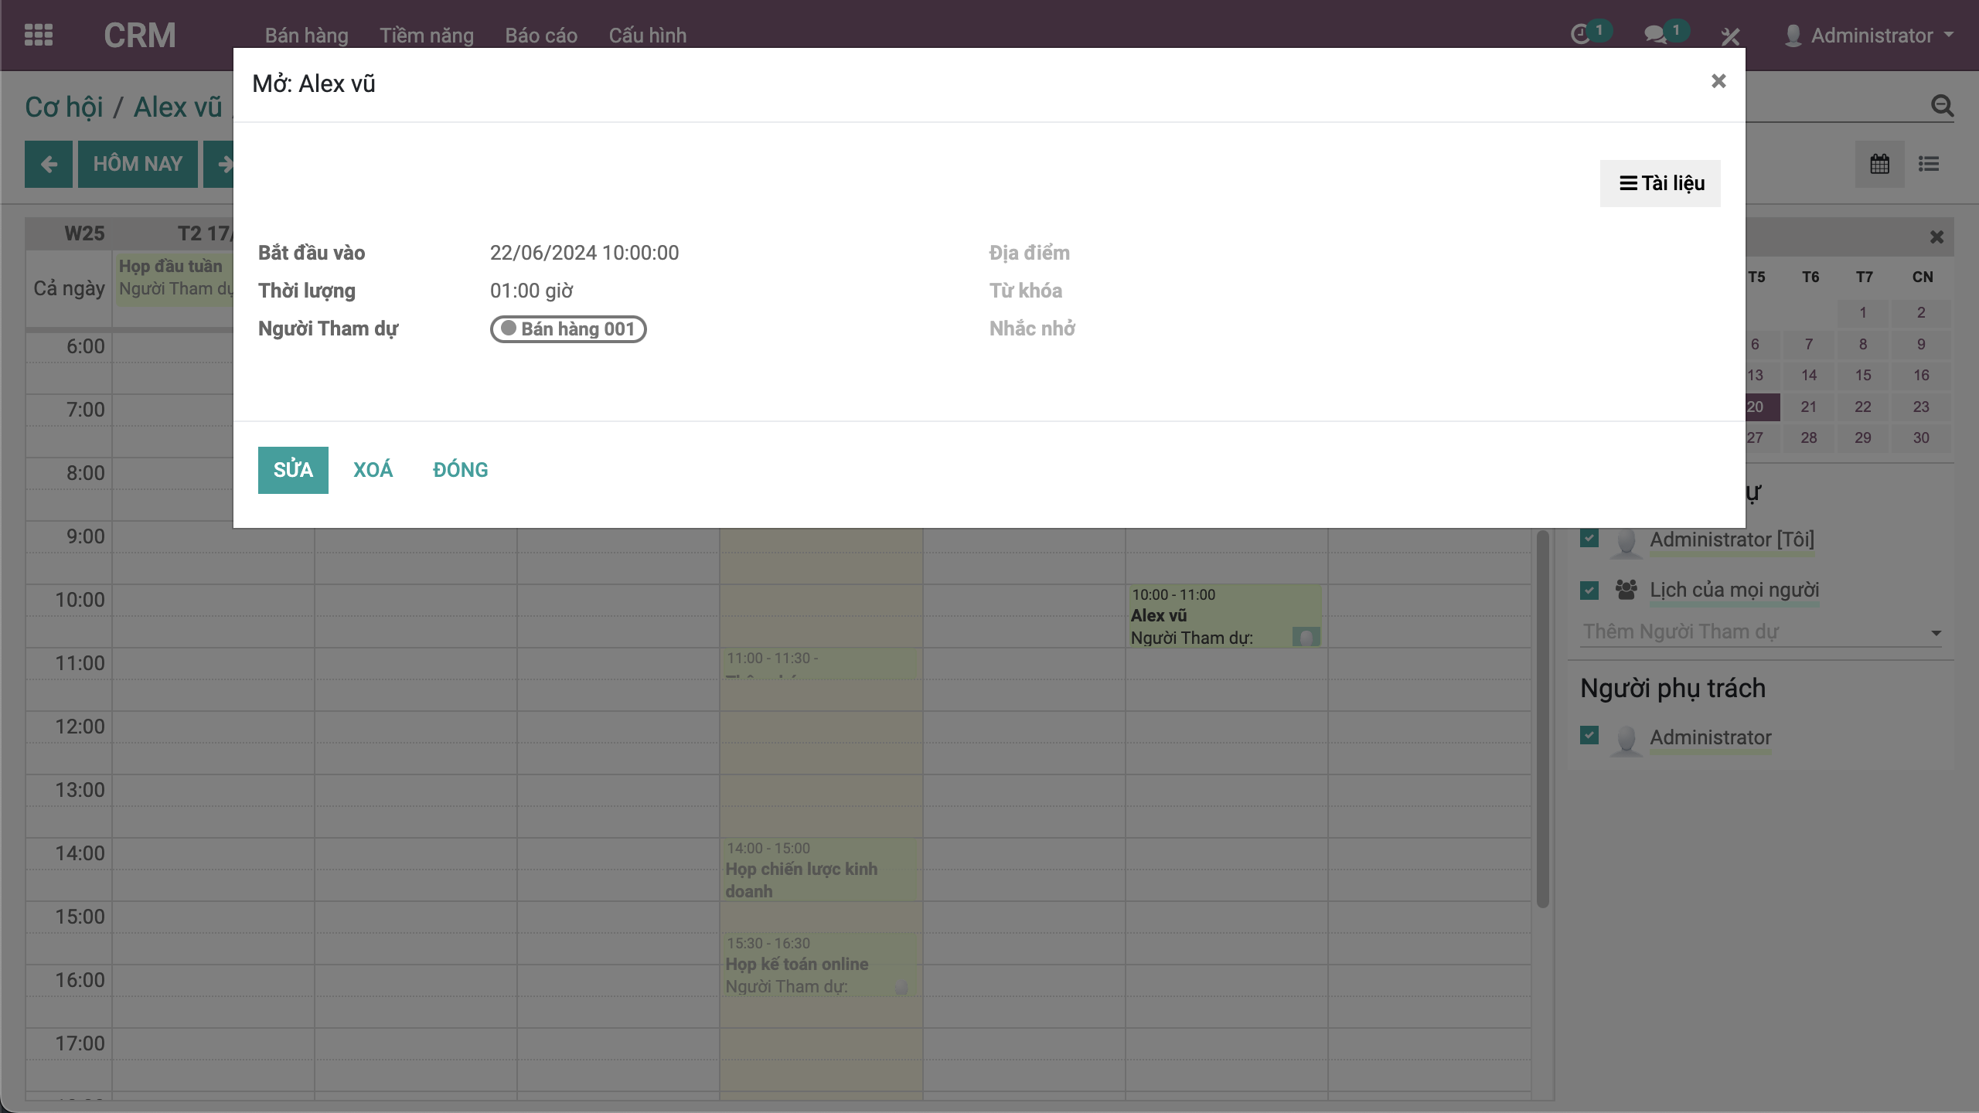The height and width of the screenshot is (1113, 1979).
Task: Open the Báo cáo menu
Action: pos(541,36)
